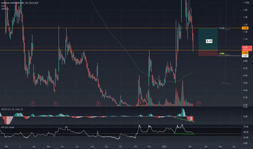Click the orange 0.95 price line label

245,53
